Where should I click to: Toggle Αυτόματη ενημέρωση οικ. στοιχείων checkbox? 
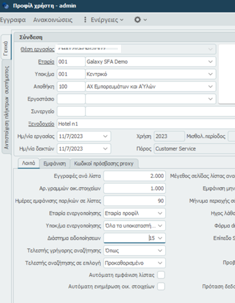pos(161,286)
